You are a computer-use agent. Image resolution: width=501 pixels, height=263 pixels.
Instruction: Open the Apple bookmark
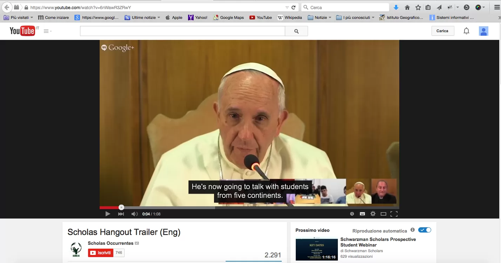click(x=174, y=18)
